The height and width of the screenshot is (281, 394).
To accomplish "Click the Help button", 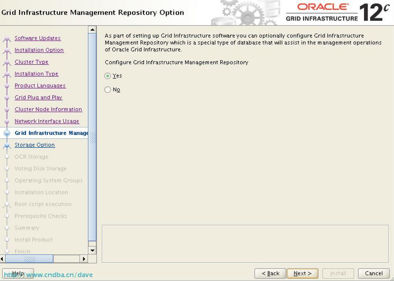I will [x=18, y=273].
